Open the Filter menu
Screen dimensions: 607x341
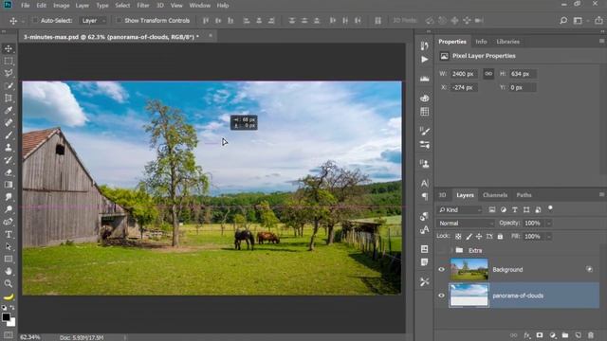tap(143, 6)
